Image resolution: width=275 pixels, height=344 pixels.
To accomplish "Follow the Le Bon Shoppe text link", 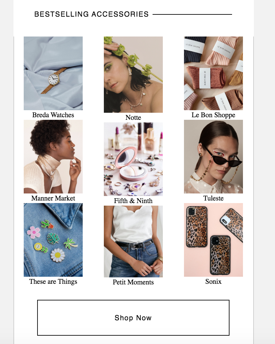I will 213,115.
